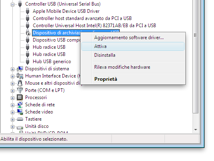Click the Processori chip icon
The width and height of the screenshot is (214, 161).
pos(20,97)
